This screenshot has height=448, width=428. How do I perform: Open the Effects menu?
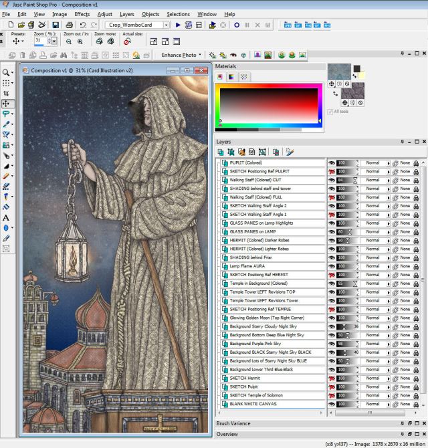(x=82, y=14)
